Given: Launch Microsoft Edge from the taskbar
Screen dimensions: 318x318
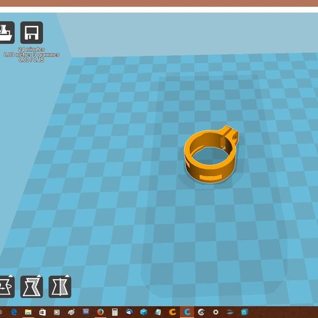Looking at the screenshot, I should click(14, 312).
